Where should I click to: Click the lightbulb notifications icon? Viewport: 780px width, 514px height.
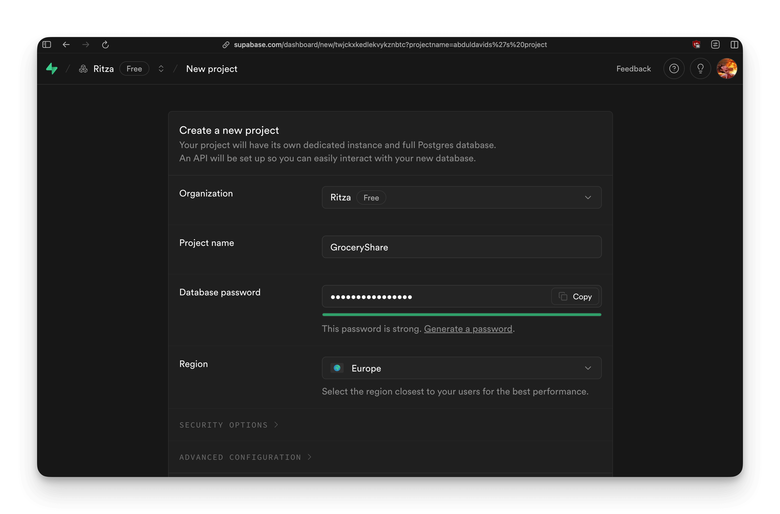click(x=701, y=68)
